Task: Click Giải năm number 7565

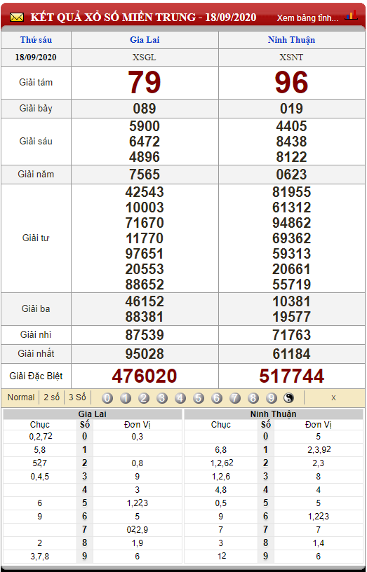Action: point(145,175)
